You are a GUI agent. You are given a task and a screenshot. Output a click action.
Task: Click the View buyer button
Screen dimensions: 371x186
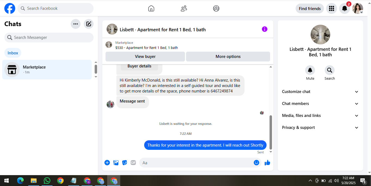coord(145,57)
